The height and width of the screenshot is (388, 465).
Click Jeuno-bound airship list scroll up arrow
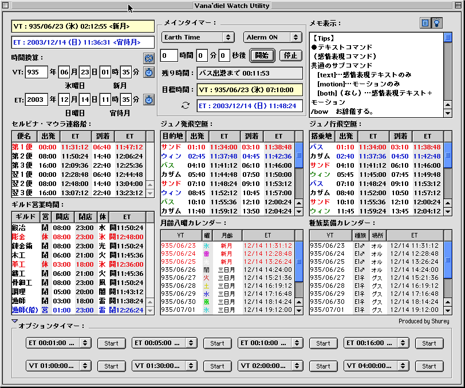tap(448, 203)
